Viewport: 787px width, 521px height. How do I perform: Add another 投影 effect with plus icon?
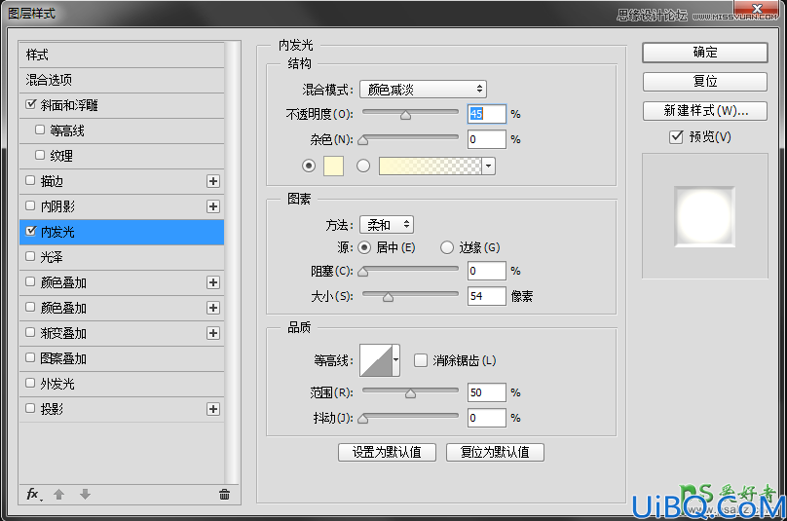coord(213,409)
